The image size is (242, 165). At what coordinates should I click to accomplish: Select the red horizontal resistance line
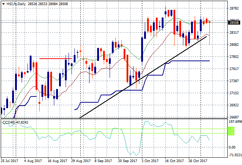pyautogui.click(x=56, y=59)
